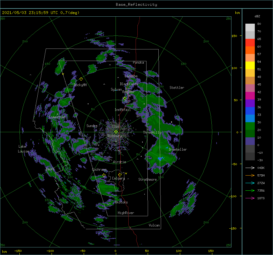Click the HighRiver label
This screenshot has height=255, width=273.
point(126,213)
